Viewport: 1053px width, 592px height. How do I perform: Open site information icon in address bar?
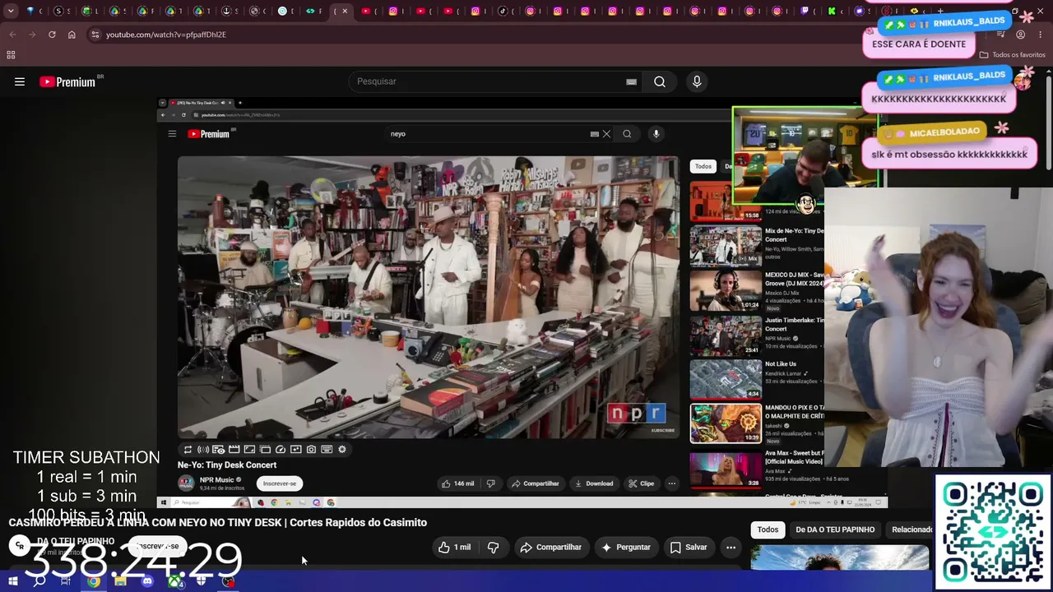(x=95, y=35)
